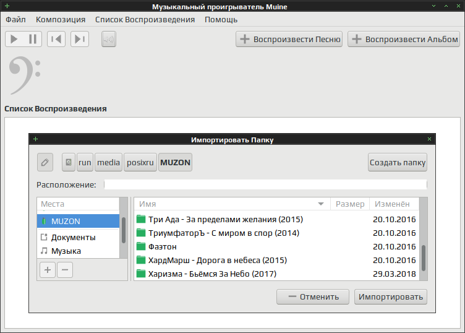Click Отменить to cancel import
This screenshot has height=333, width=465.
pos(313,297)
